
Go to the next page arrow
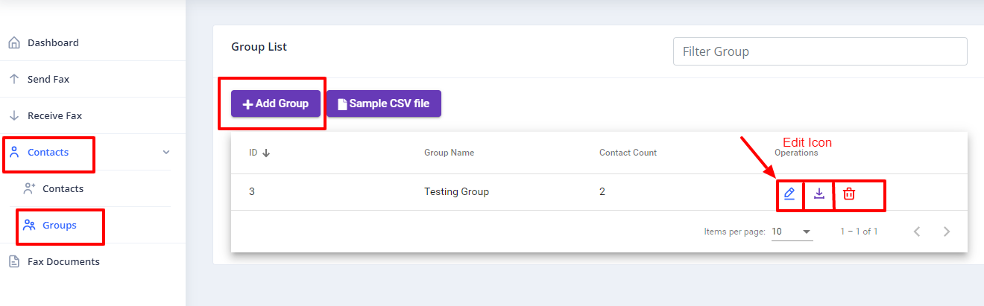coord(947,232)
